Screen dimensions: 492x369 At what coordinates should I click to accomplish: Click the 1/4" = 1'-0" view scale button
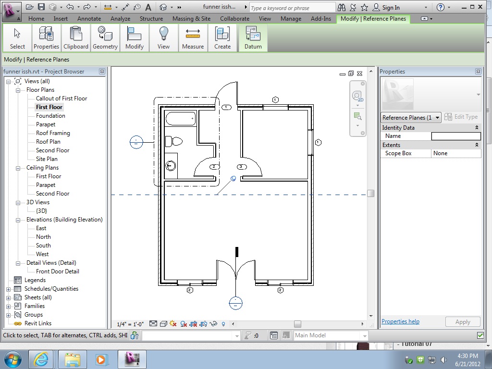coord(130,324)
